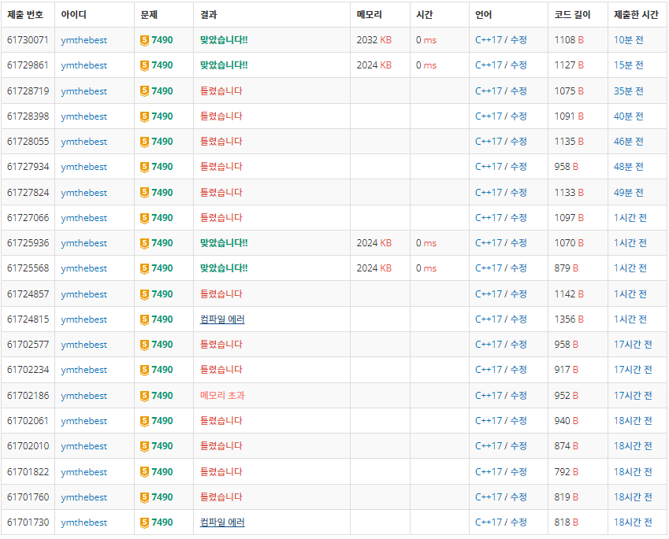Click the tier badge icon in row 61724857

(144, 294)
